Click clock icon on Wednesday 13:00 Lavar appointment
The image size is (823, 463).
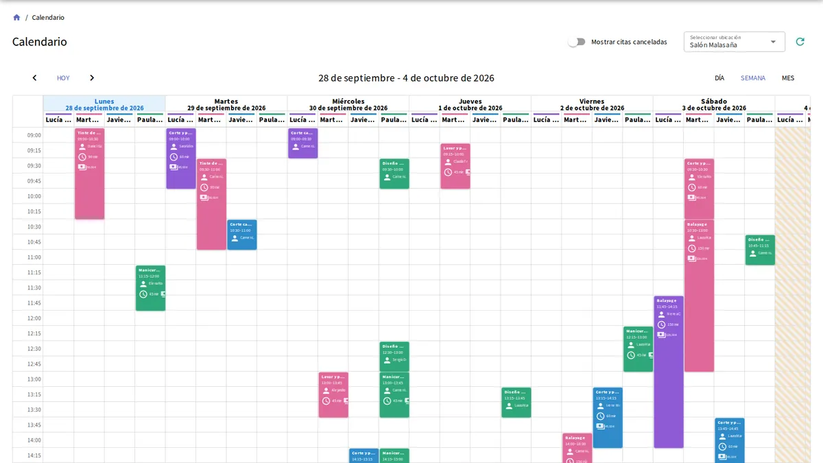(326, 401)
